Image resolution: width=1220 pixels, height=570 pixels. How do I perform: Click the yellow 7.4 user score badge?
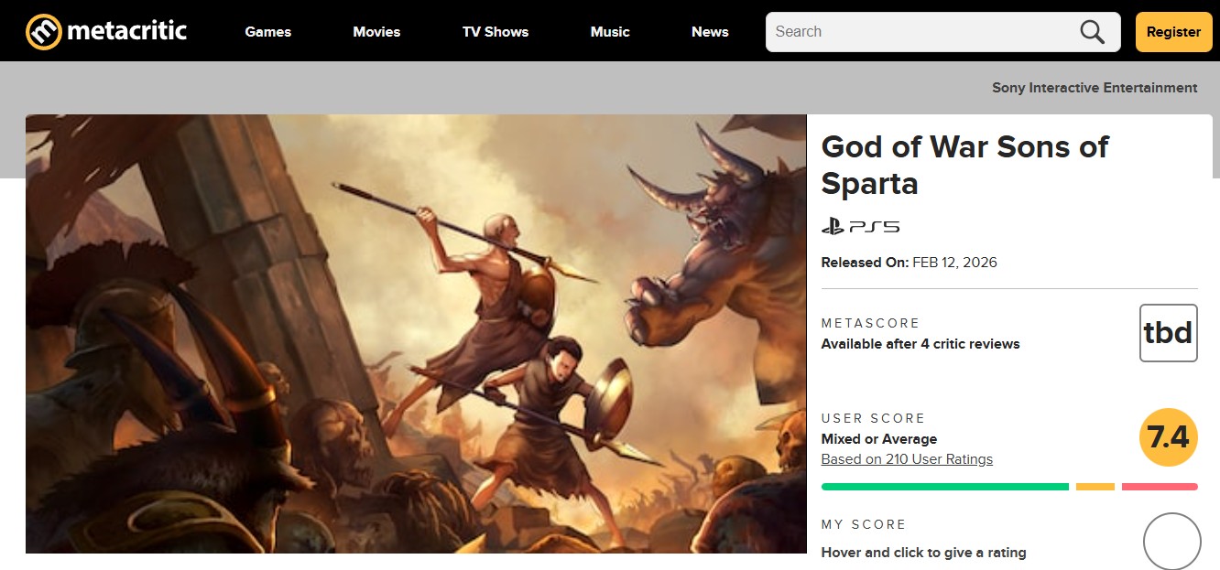[1167, 437]
